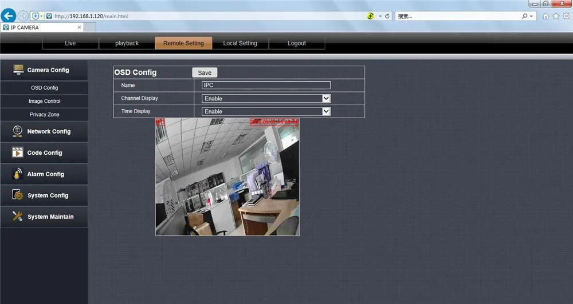
Task: Click the Alarm Config siren icon
Action: click(17, 174)
